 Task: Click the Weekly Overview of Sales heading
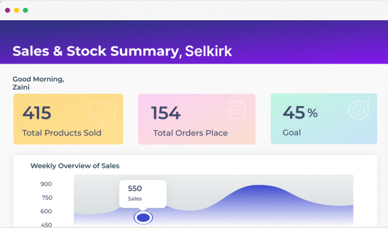click(75, 165)
